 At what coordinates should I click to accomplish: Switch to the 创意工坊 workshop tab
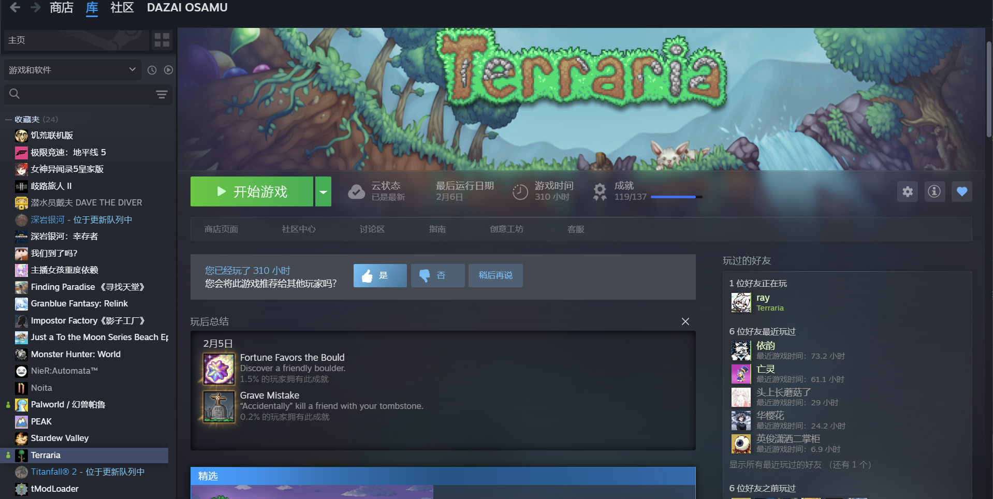(506, 229)
